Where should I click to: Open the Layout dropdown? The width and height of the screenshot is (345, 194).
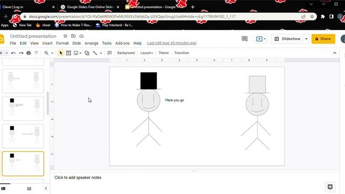(x=147, y=53)
